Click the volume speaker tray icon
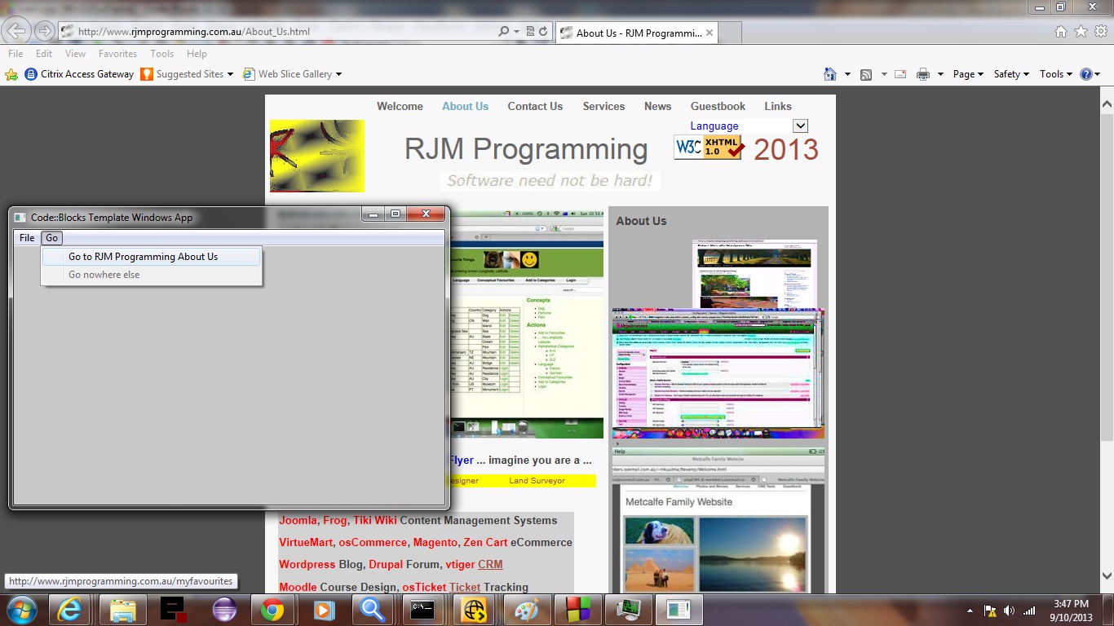This screenshot has height=626, width=1114. [x=1010, y=611]
